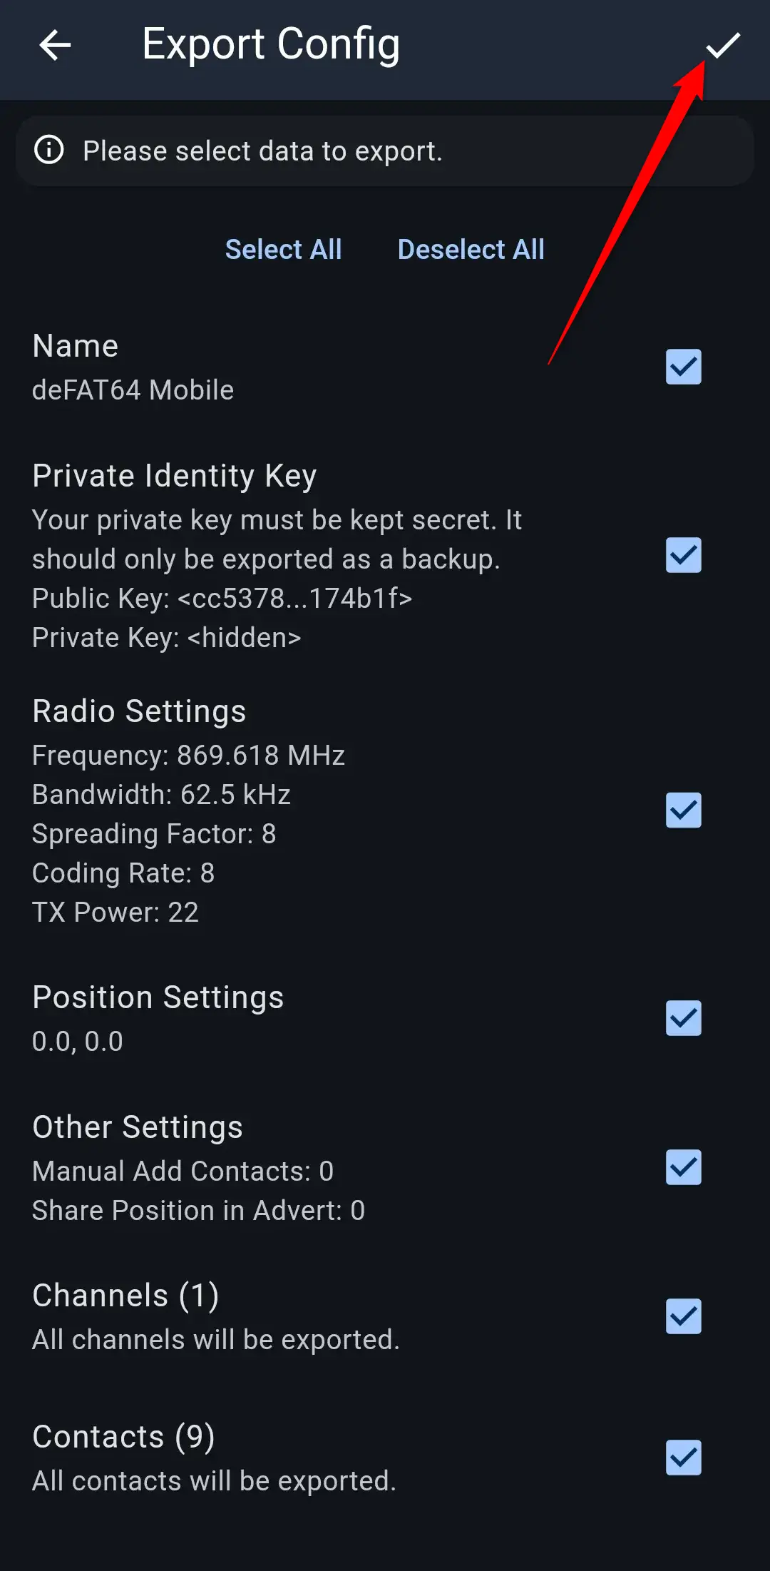Tap the Private Identity Key heading
The image size is (770, 1571).
point(175,476)
